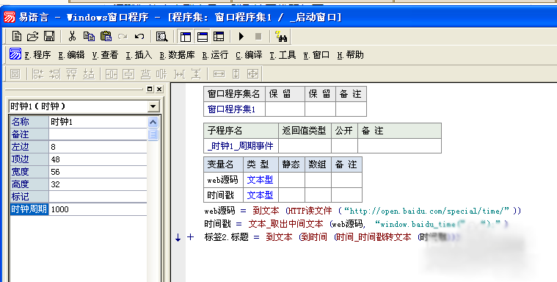Open the E.编辑 menu
557x282 pixels.
click(x=71, y=55)
